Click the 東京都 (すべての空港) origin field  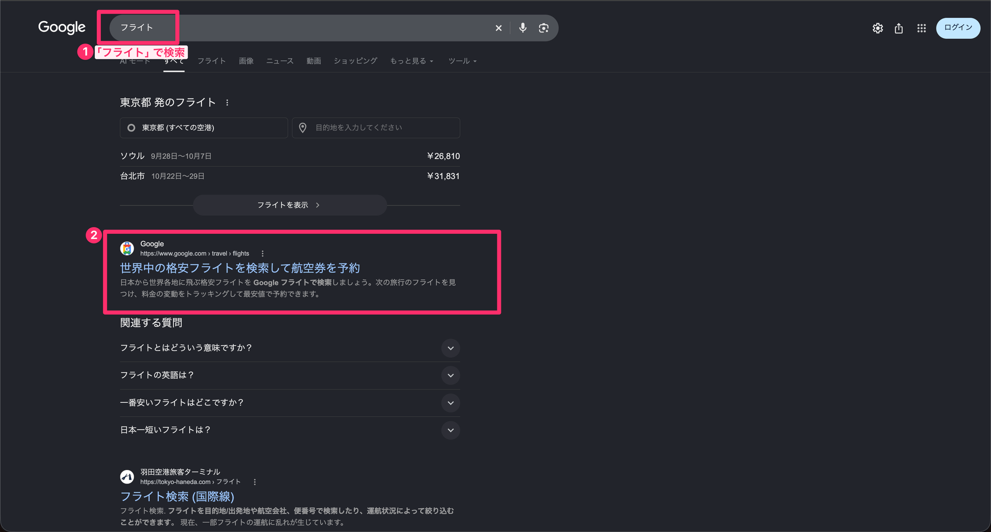point(204,128)
